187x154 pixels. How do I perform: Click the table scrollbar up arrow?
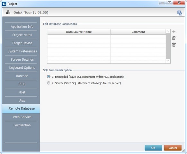168,31
